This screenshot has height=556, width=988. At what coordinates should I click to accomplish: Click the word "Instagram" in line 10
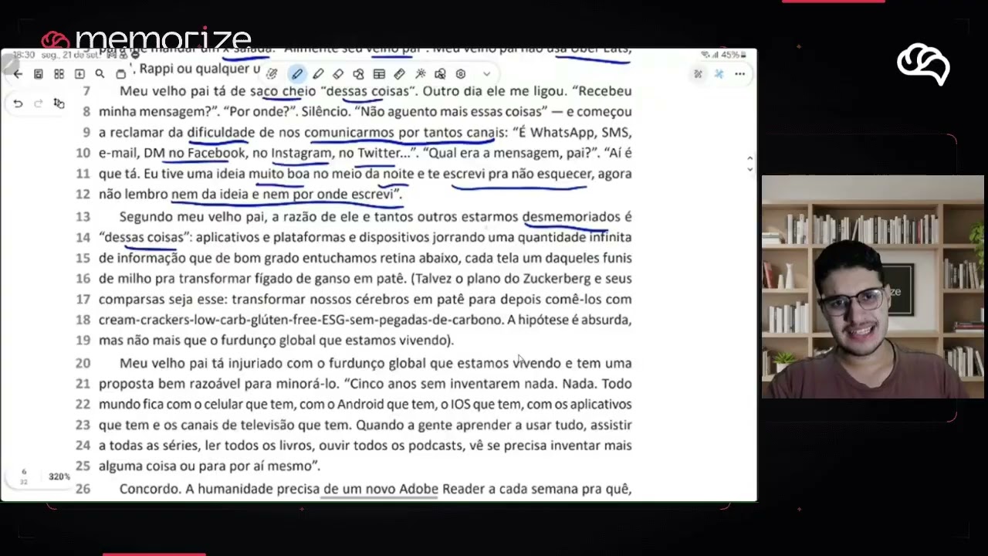pos(302,153)
